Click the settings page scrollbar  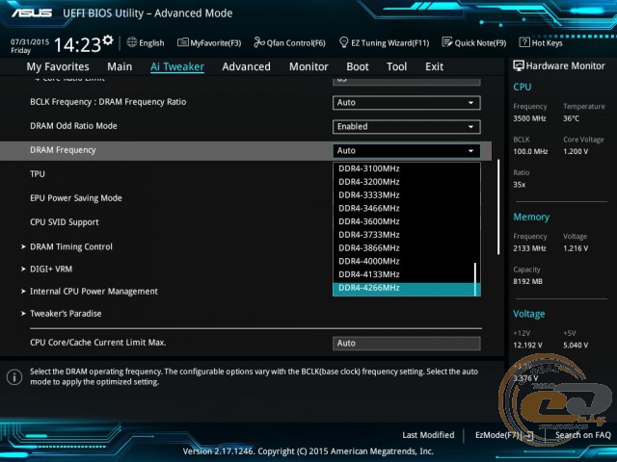[498, 207]
